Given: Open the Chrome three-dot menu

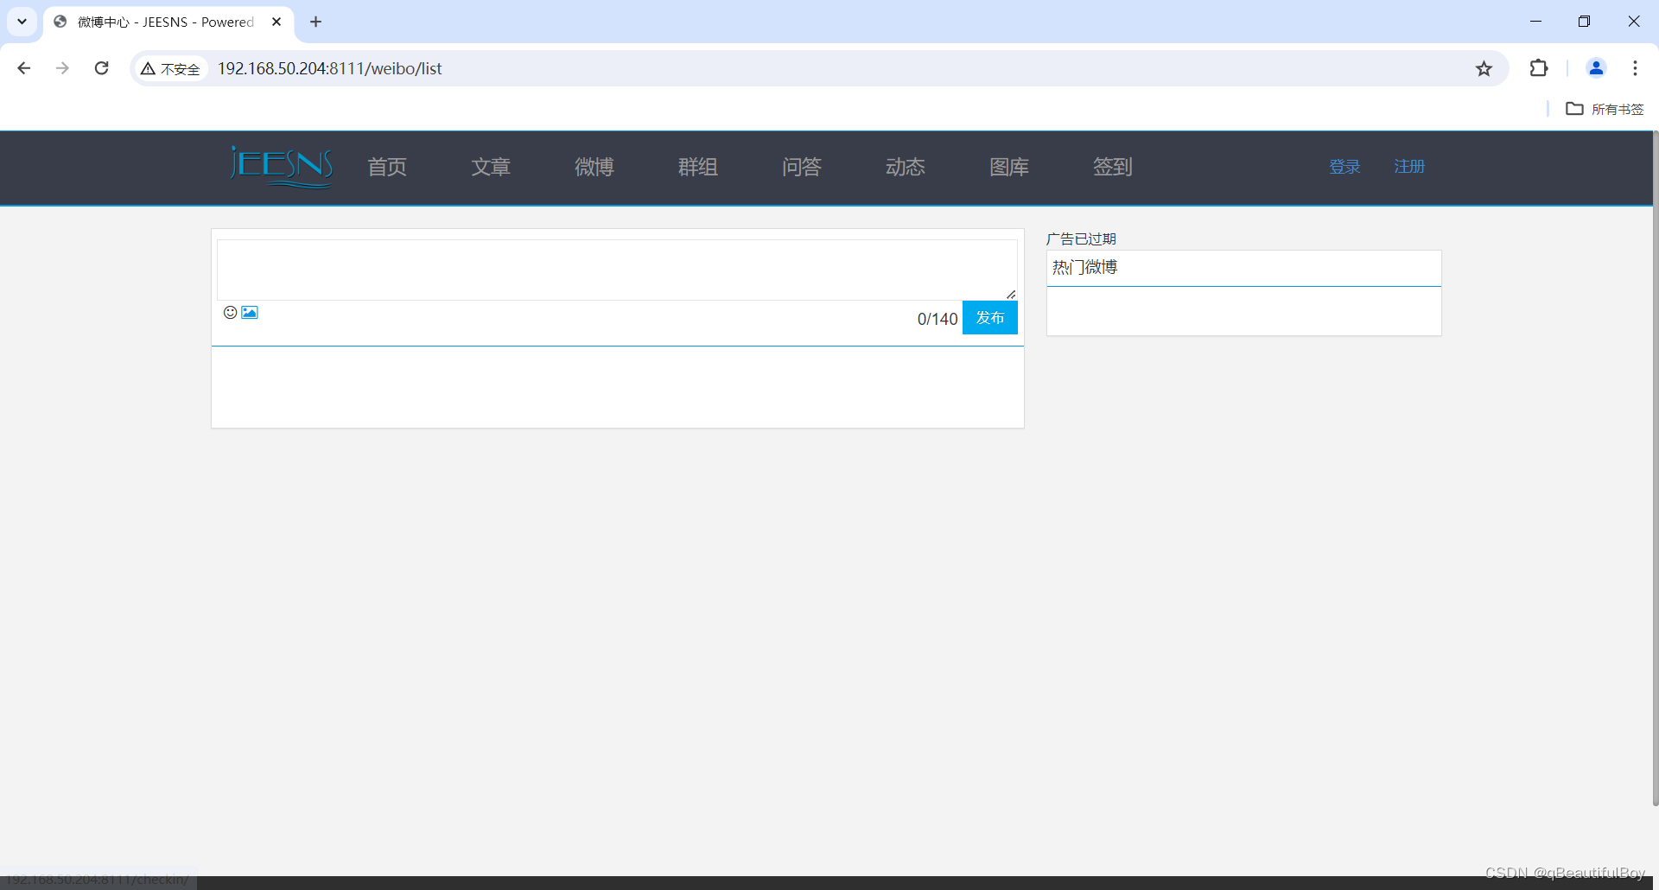Looking at the screenshot, I should pos(1635,68).
